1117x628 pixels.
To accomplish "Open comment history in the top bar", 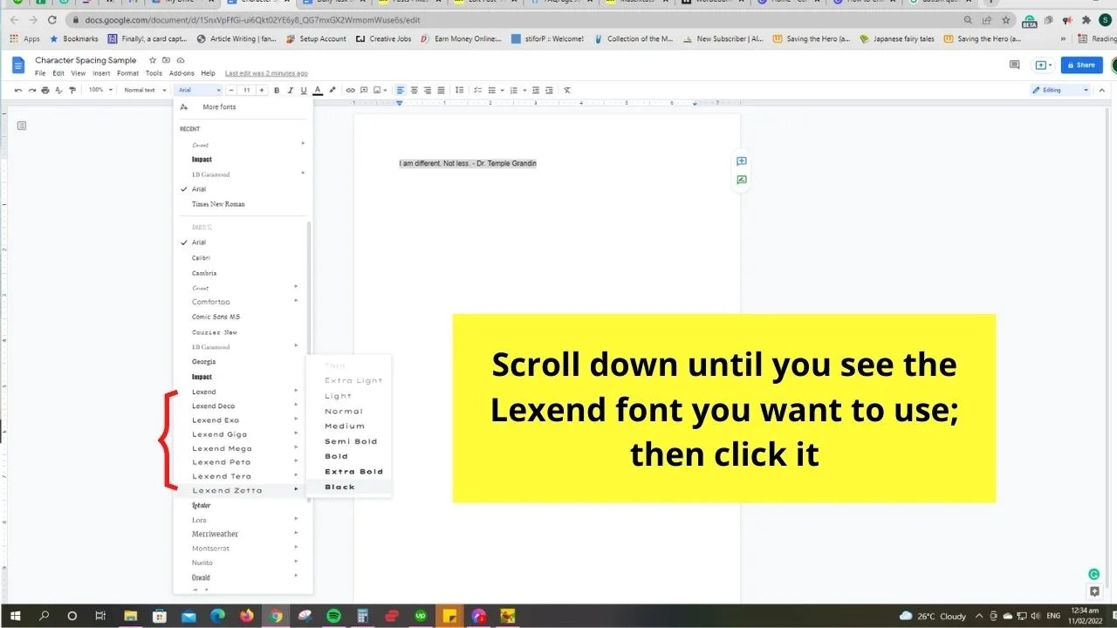I will click(1013, 65).
